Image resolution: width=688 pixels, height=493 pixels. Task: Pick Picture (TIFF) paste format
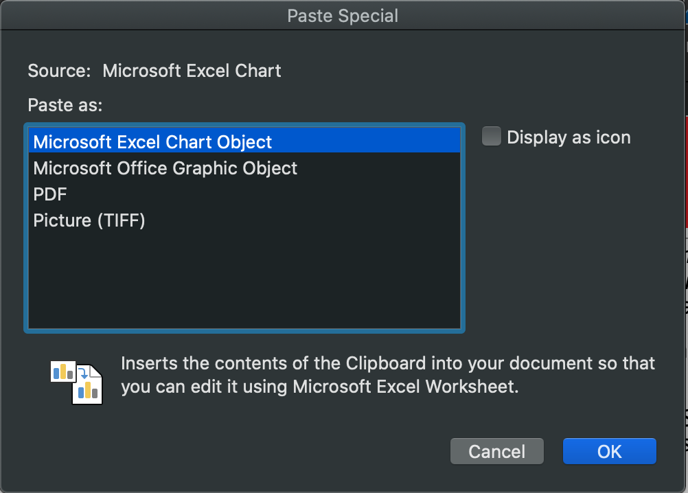(89, 220)
